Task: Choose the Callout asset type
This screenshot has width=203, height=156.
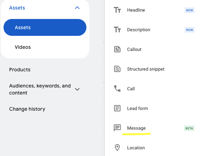Action: tap(134, 50)
